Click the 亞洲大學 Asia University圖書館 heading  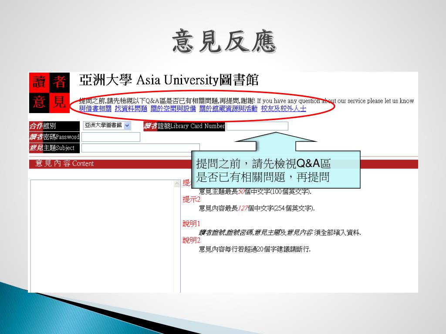pyautogui.click(x=169, y=80)
